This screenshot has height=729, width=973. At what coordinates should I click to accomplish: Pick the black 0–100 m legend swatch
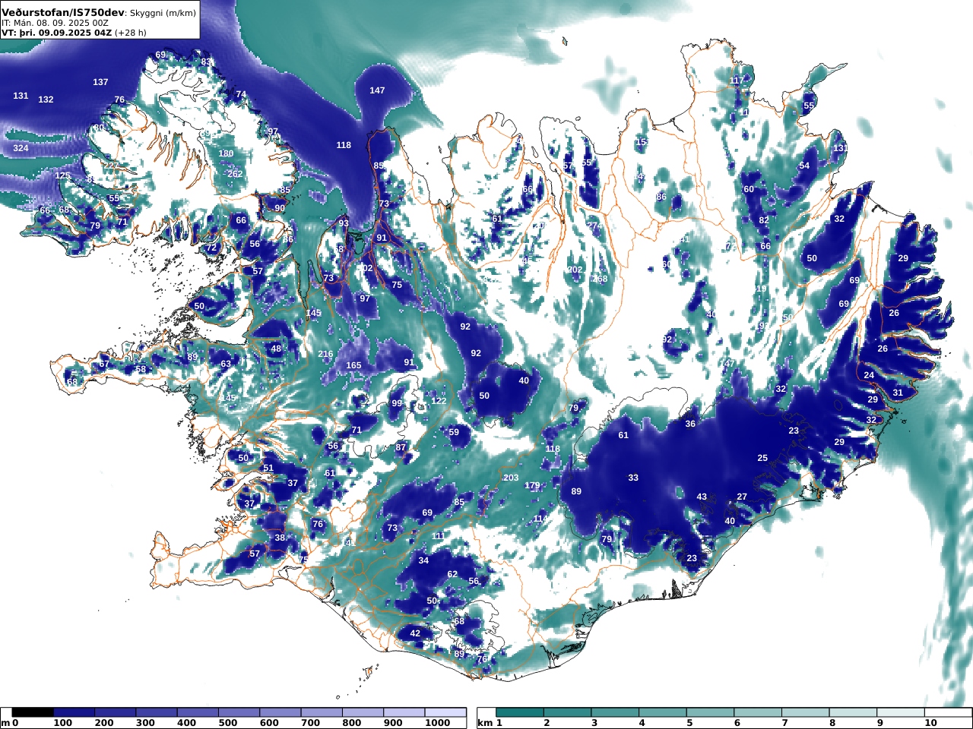33,712
